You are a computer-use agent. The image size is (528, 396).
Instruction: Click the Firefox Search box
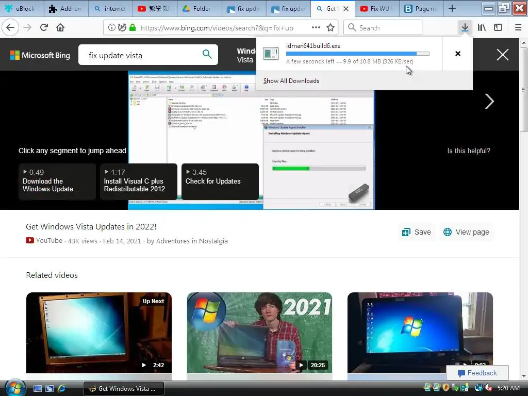[x=383, y=28]
